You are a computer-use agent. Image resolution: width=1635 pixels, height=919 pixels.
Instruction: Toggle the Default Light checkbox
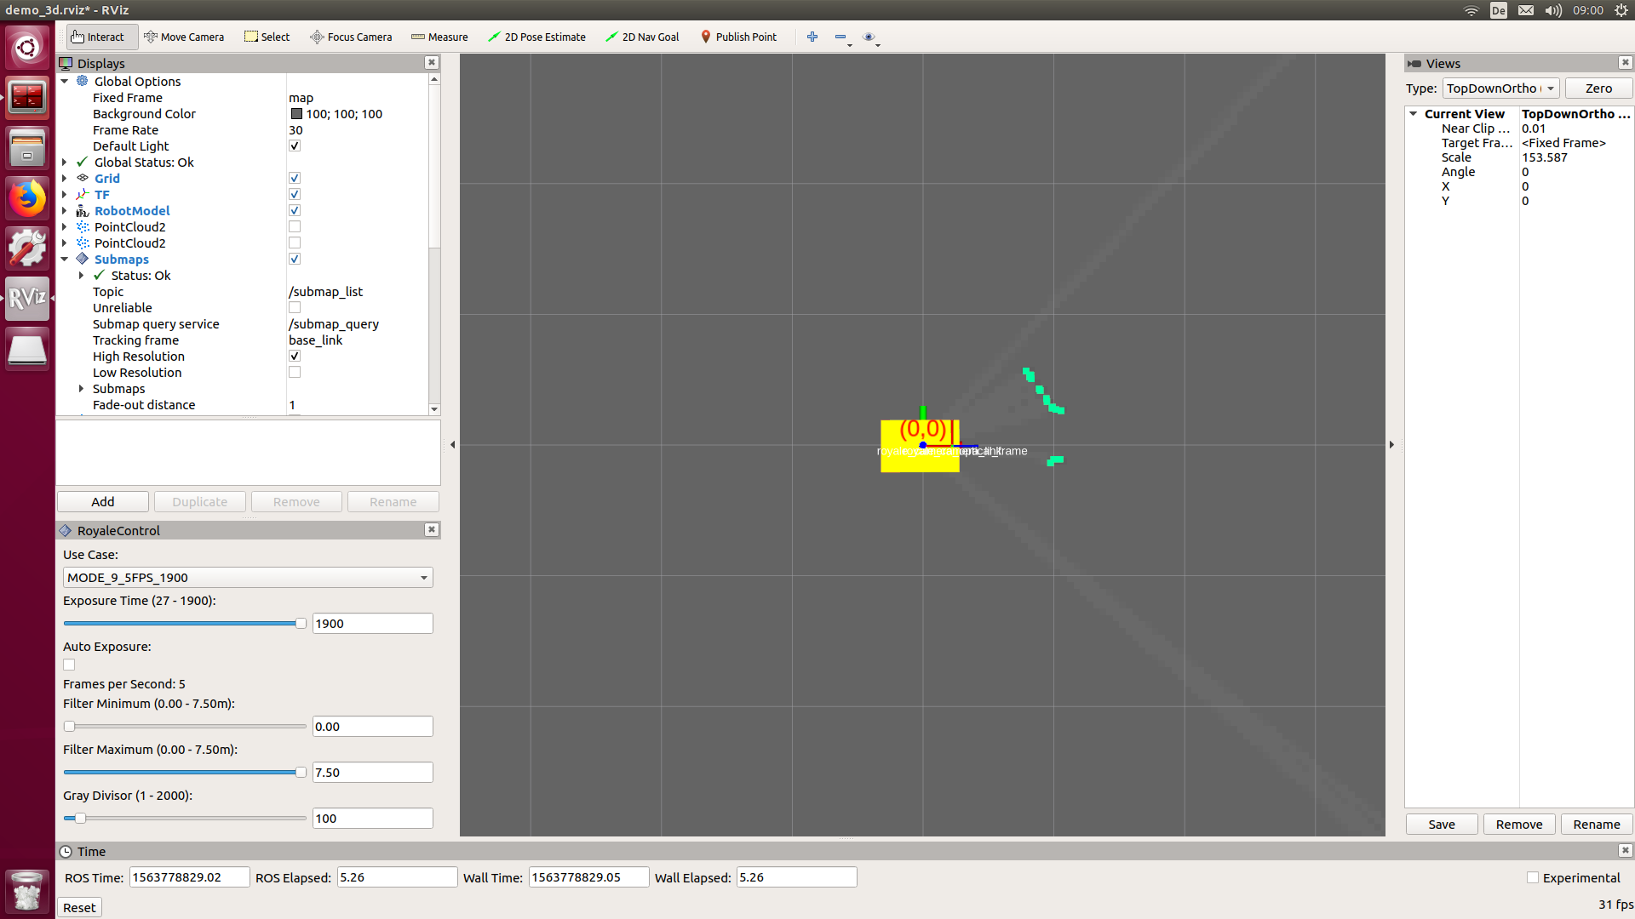click(295, 146)
